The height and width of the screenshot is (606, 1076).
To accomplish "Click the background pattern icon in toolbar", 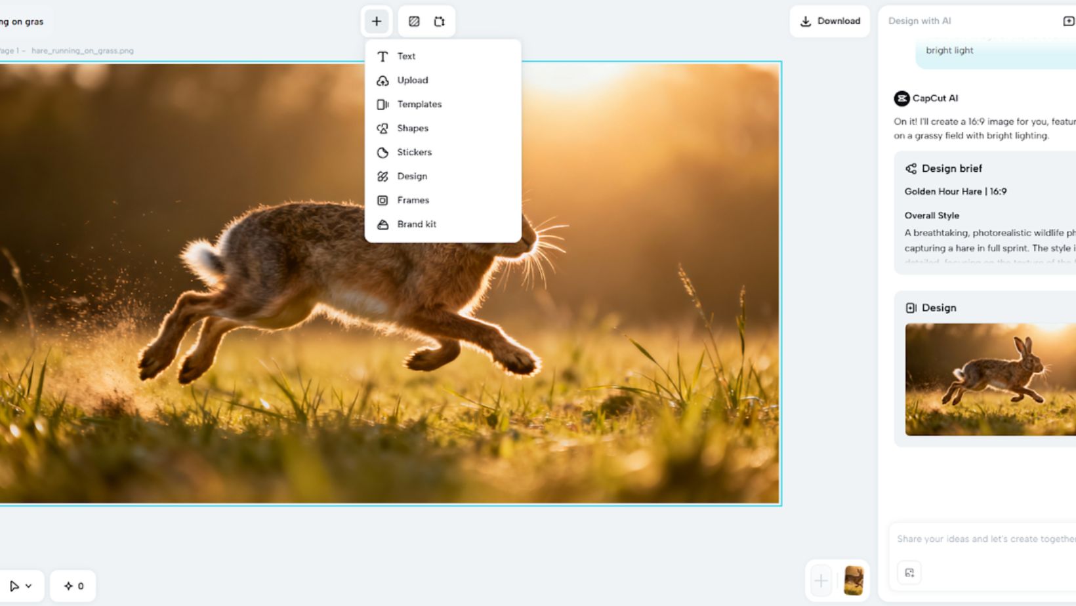I will [414, 22].
